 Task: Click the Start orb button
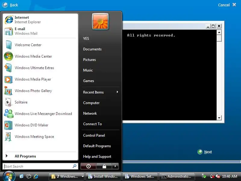click(9, 176)
